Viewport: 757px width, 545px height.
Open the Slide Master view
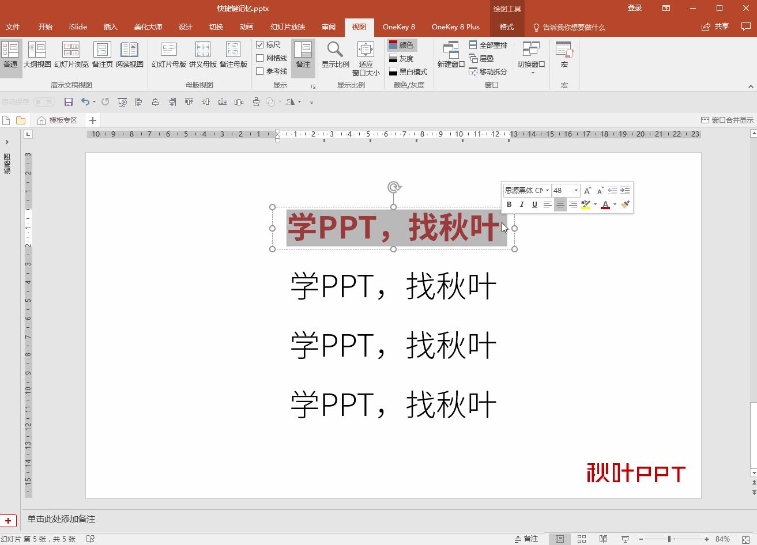tap(168, 55)
